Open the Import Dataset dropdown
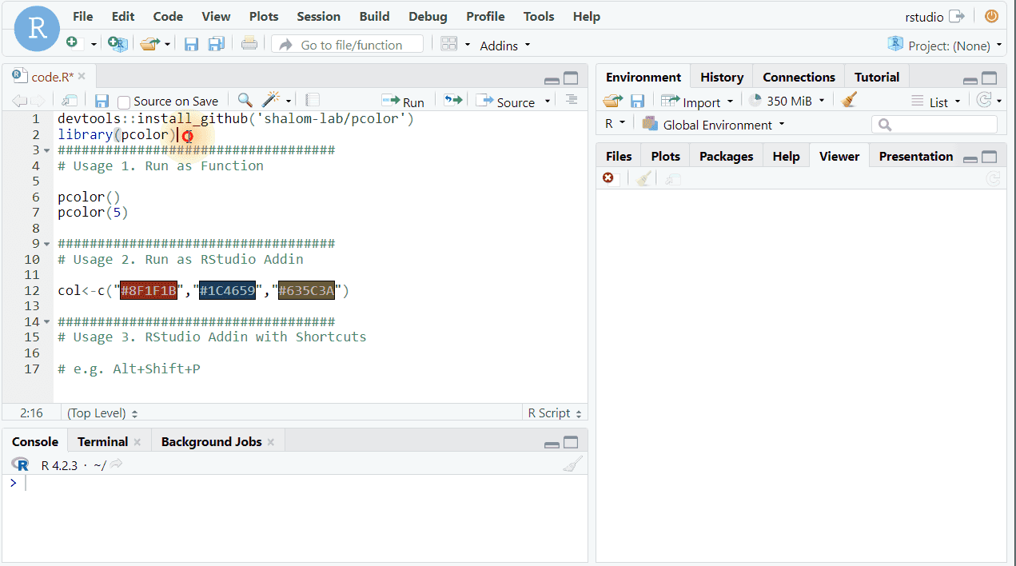This screenshot has width=1016, height=566. [698, 102]
